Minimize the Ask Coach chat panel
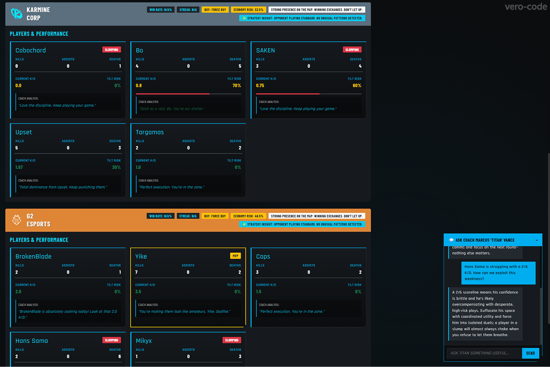550x367 pixels. click(x=536, y=240)
